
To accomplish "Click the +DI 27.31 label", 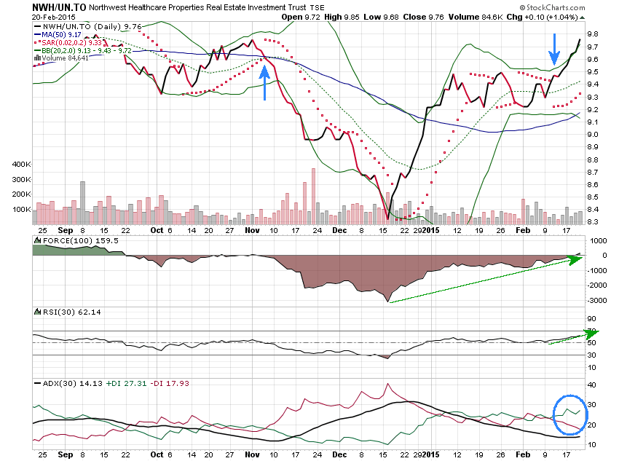I will (126, 383).
